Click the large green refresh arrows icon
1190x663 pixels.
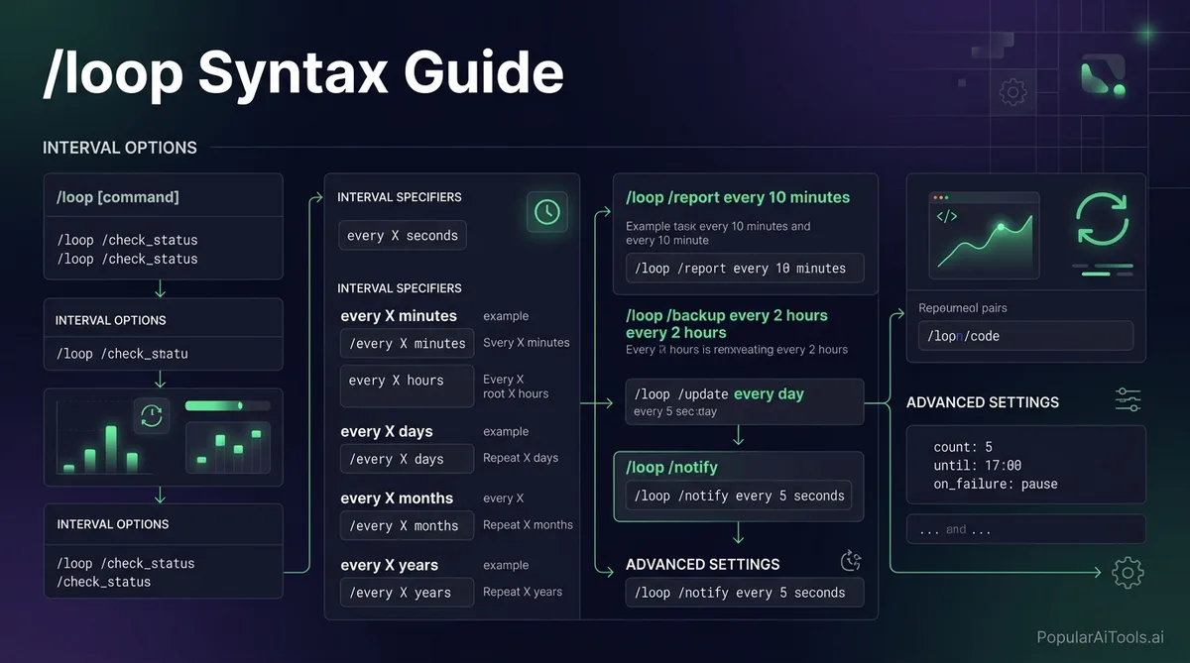pos(1102,219)
